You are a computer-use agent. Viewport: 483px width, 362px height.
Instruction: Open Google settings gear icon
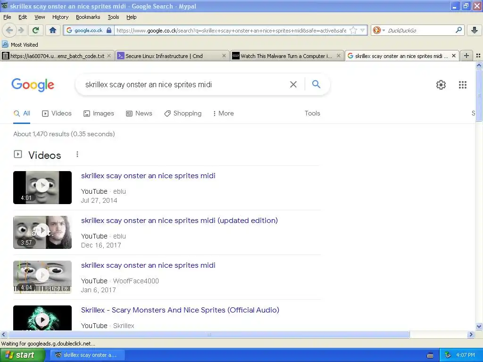[x=441, y=85]
